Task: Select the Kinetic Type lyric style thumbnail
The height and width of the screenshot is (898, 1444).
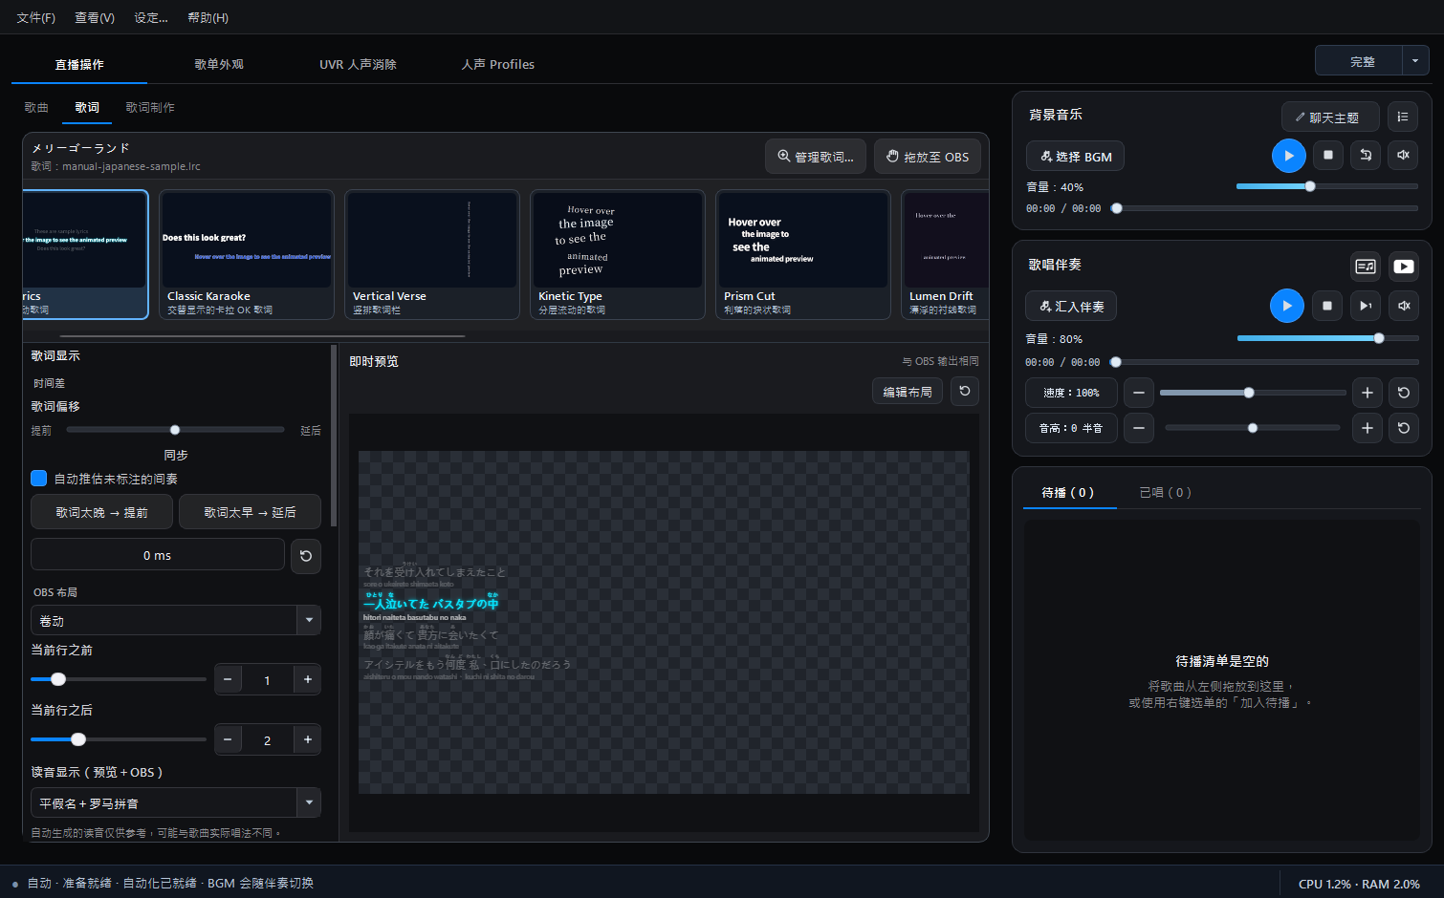Action: (x=618, y=254)
